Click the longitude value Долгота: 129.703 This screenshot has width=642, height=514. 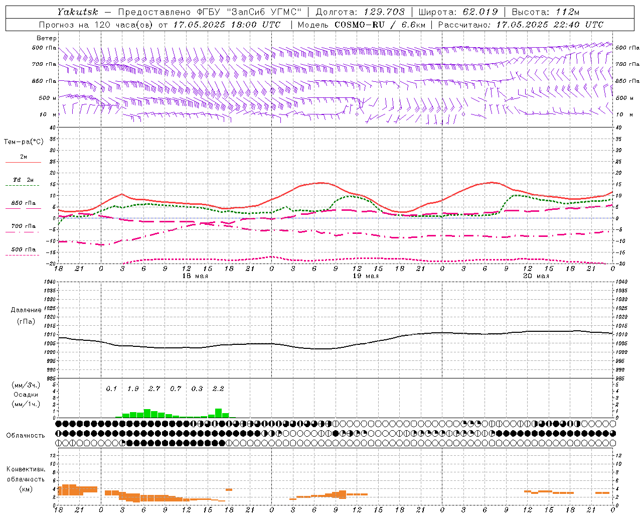pos(360,12)
